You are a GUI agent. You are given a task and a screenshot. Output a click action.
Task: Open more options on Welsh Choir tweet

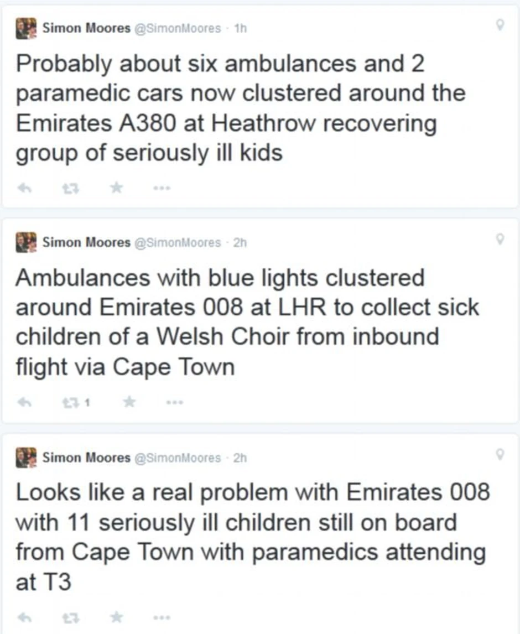[x=175, y=403]
